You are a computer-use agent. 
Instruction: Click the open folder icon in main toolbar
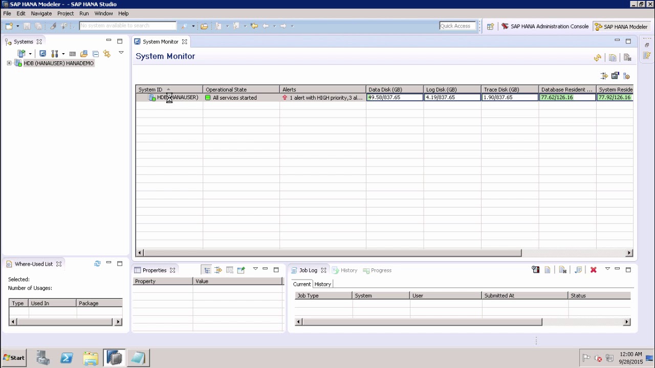tap(204, 26)
